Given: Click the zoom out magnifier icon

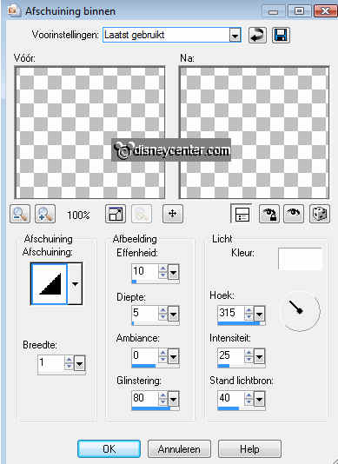Looking at the screenshot, I should point(20,214).
